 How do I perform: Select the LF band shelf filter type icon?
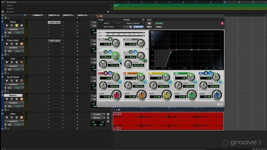click(x=110, y=73)
